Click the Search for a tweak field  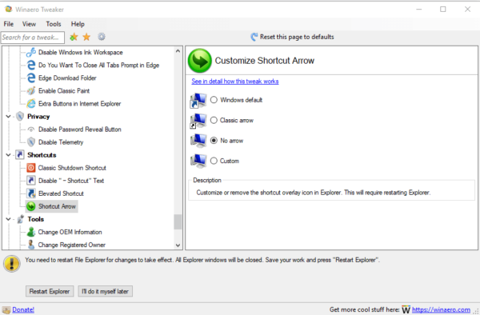pyautogui.click(x=33, y=38)
